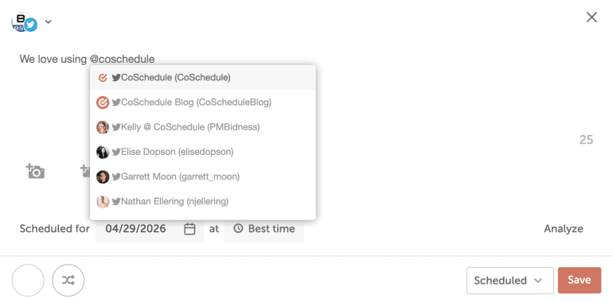This screenshot has width=613, height=302.
Task: Click the add photo camera icon
Action: click(x=35, y=171)
